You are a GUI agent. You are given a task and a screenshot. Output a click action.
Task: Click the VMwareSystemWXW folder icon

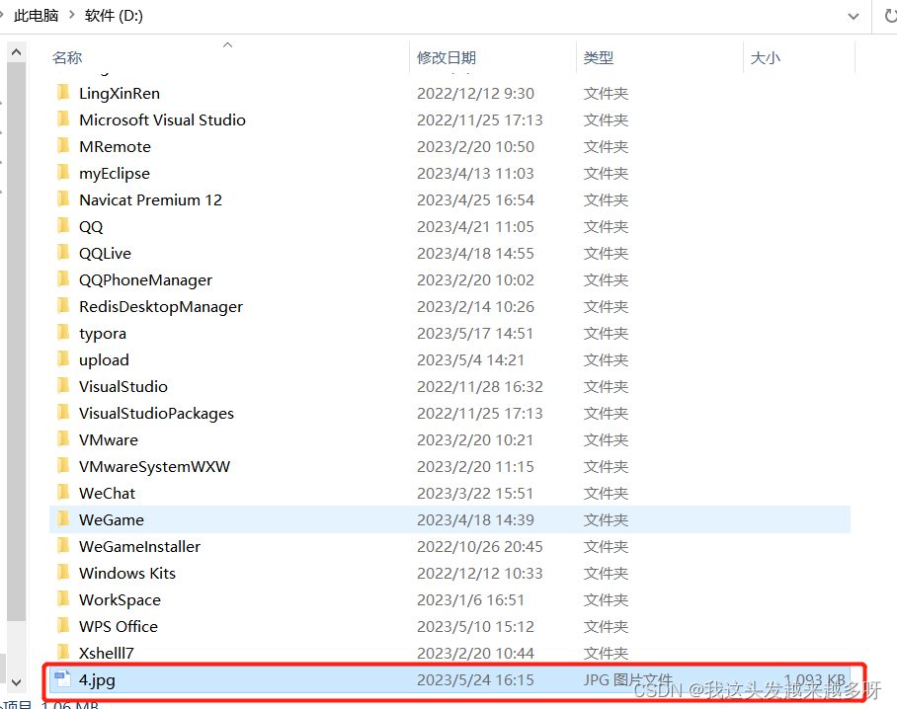(63, 466)
